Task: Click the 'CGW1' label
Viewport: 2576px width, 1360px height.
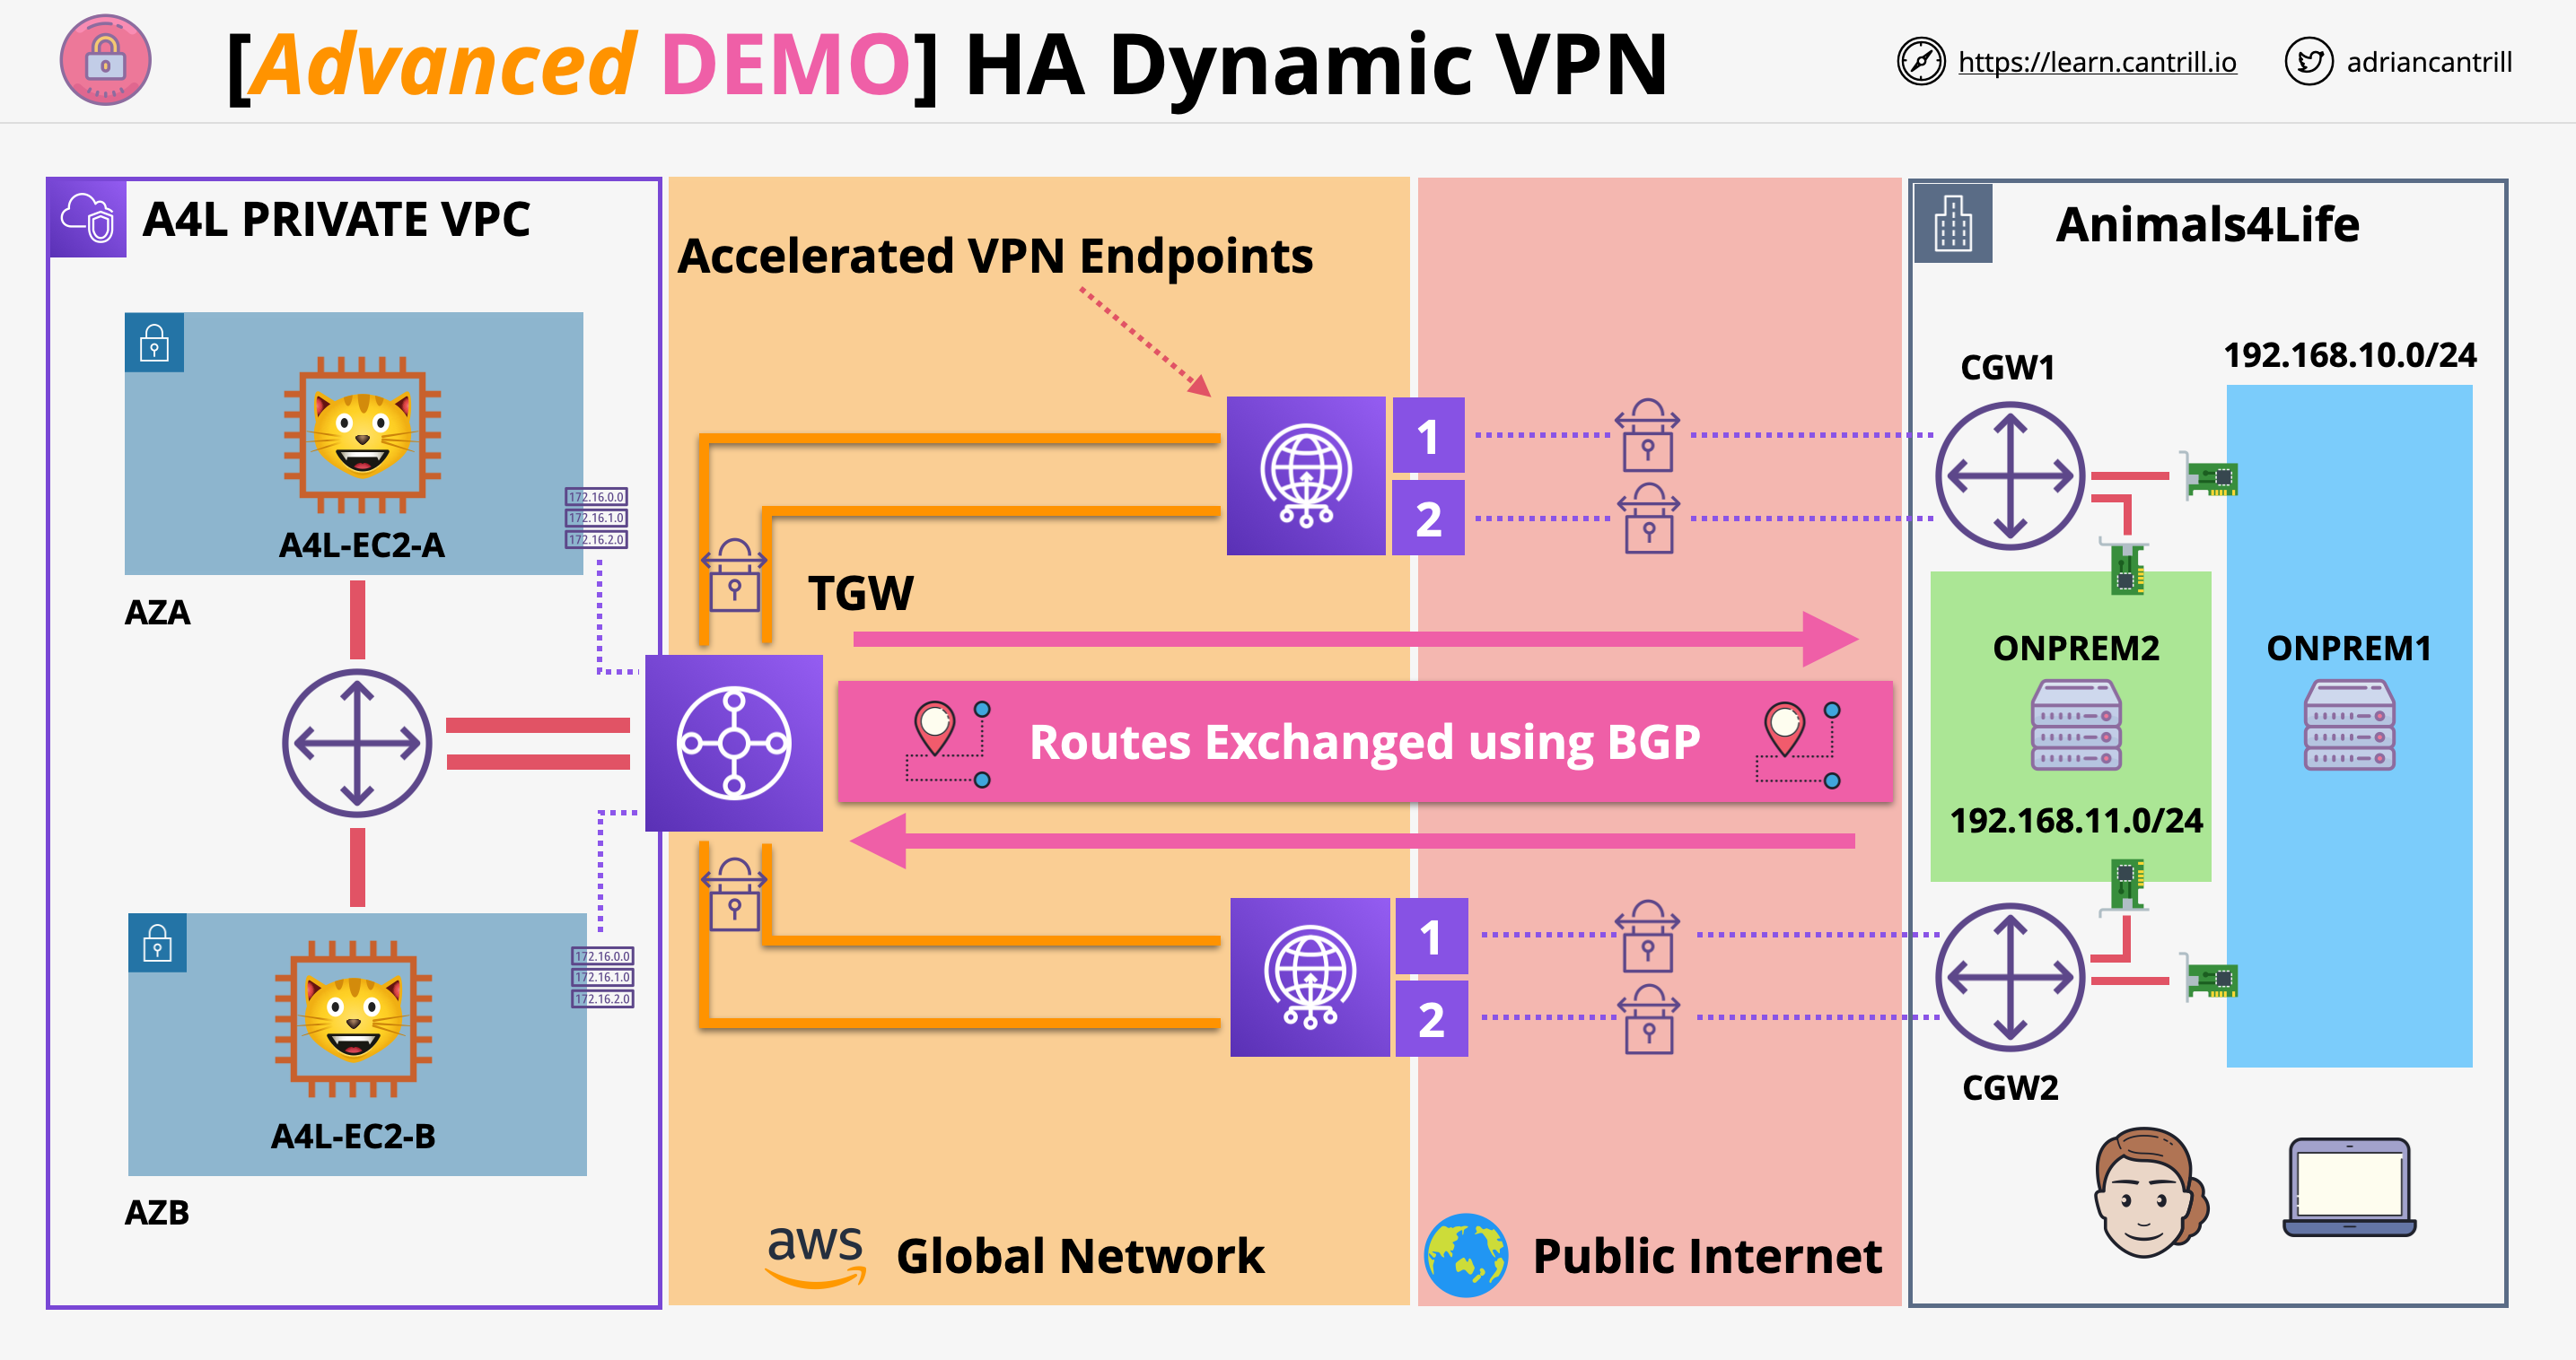Action: 2007,368
